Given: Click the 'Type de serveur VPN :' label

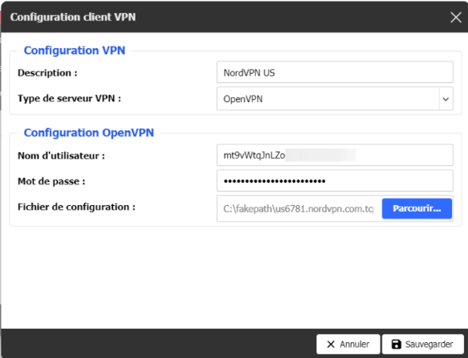Looking at the screenshot, I should tap(69, 99).
